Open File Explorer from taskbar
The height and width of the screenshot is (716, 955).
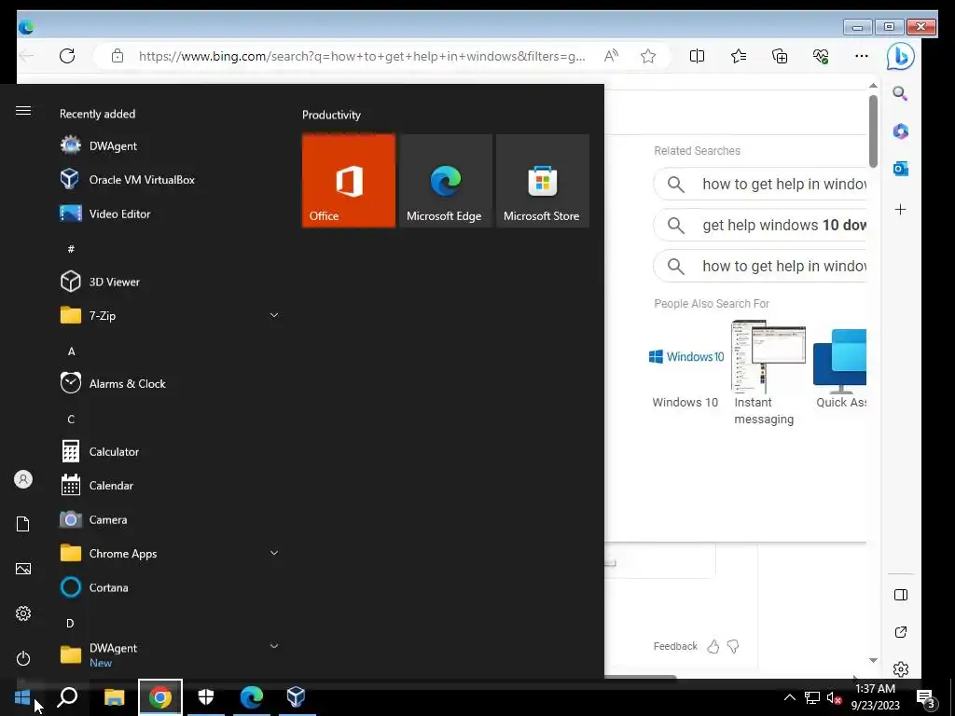(114, 697)
